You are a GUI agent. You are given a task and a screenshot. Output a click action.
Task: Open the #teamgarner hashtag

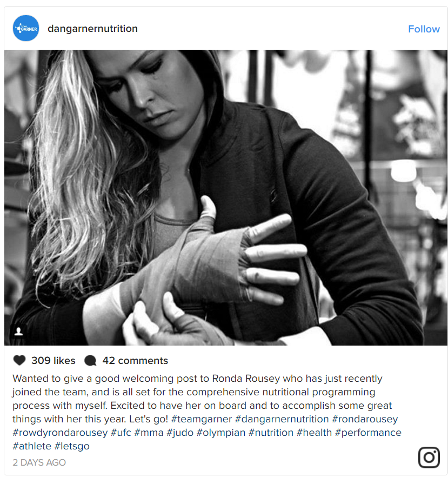pyautogui.click(x=202, y=419)
